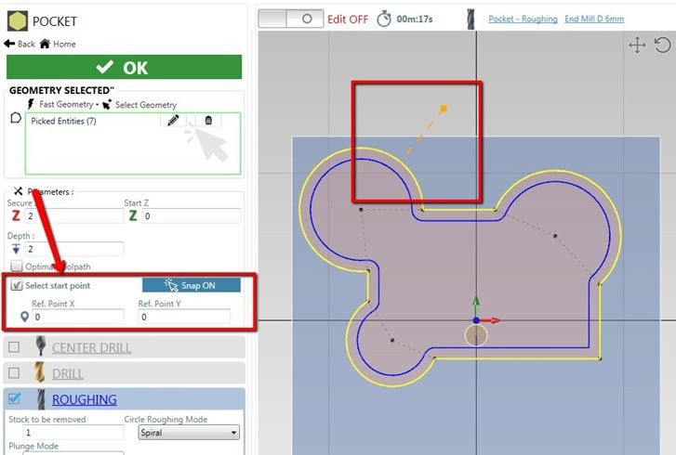Open the Fast Geometry dropdown
Image resolution: width=676 pixels, height=455 pixels.
(70, 105)
